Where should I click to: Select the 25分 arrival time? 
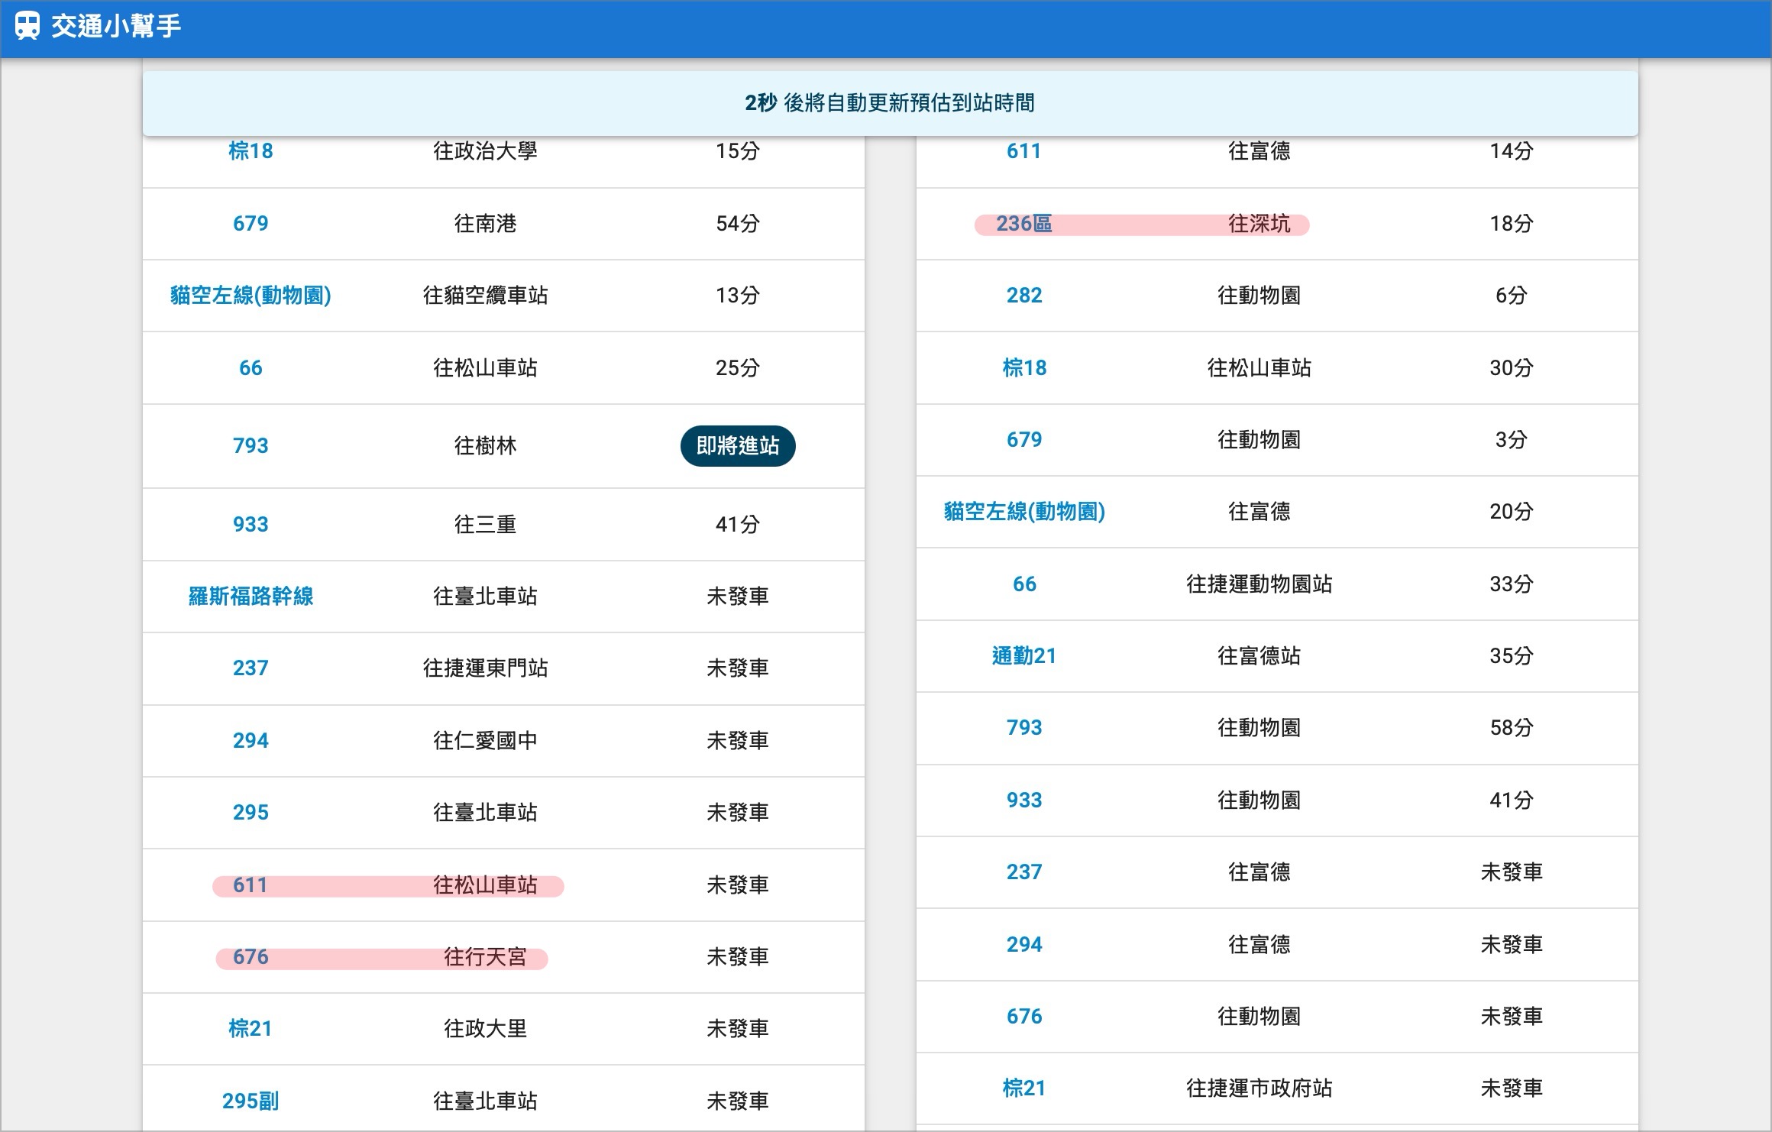pyautogui.click(x=738, y=368)
